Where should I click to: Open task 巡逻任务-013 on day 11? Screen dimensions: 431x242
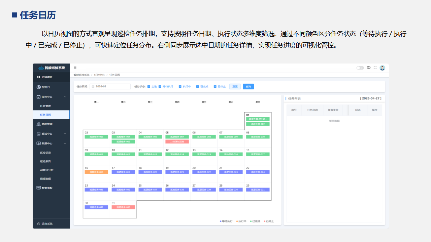[x=150, y=155]
